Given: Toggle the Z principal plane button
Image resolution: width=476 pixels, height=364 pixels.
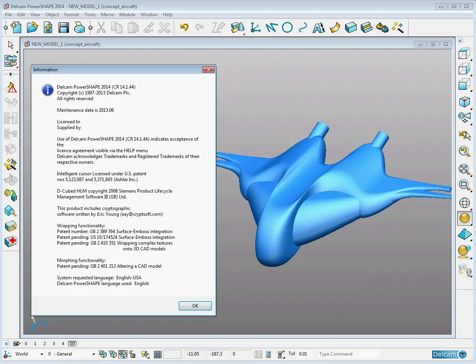Looking at the screenshot, I should [x=123, y=354].
